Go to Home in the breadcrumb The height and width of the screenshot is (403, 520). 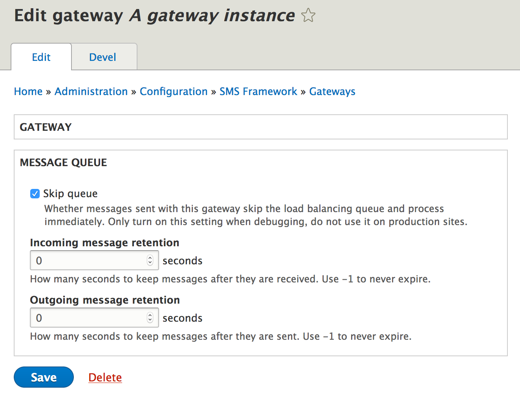click(x=28, y=92)
